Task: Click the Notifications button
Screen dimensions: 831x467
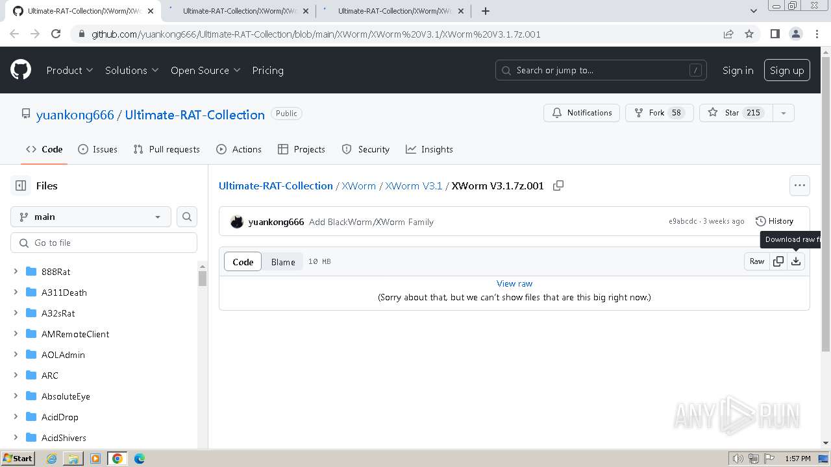Action: (x=582, y=113)
